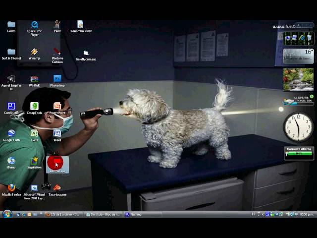Open Microsoft Visual Basic 2008 Express shortcut

pyautogui.click(x=34, y=192)
